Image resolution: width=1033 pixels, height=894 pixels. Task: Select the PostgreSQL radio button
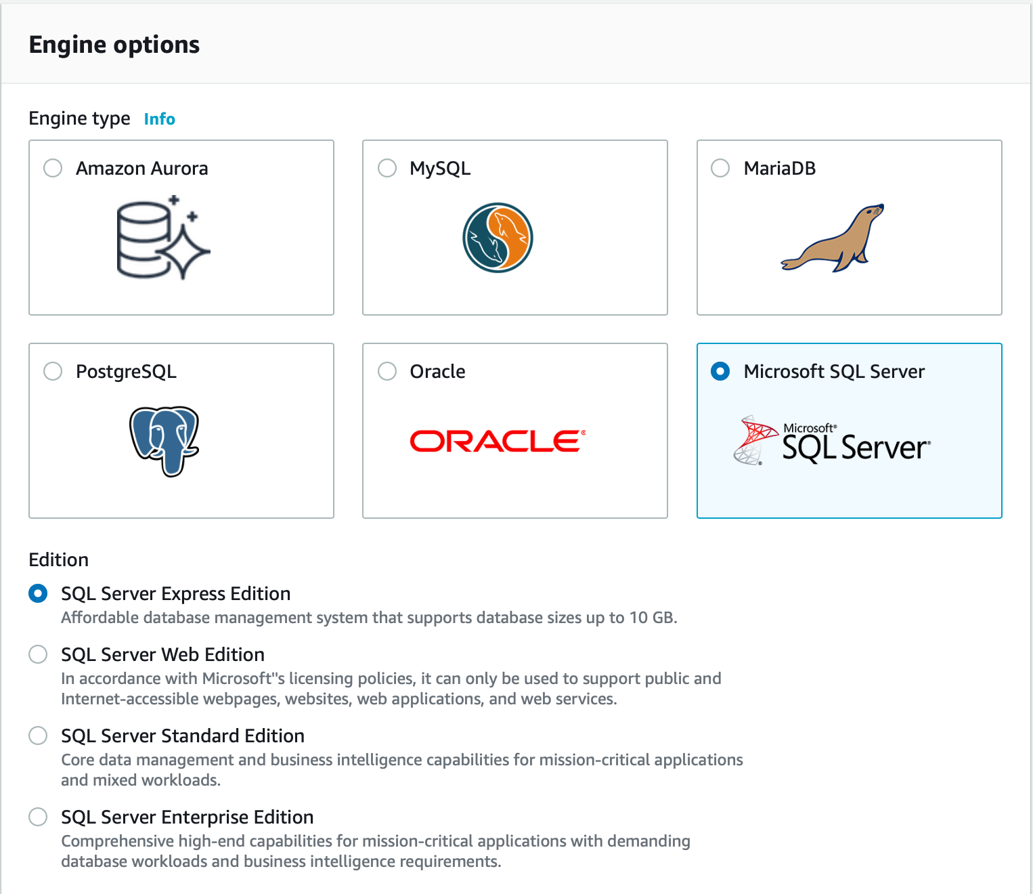tap(53, 371)
